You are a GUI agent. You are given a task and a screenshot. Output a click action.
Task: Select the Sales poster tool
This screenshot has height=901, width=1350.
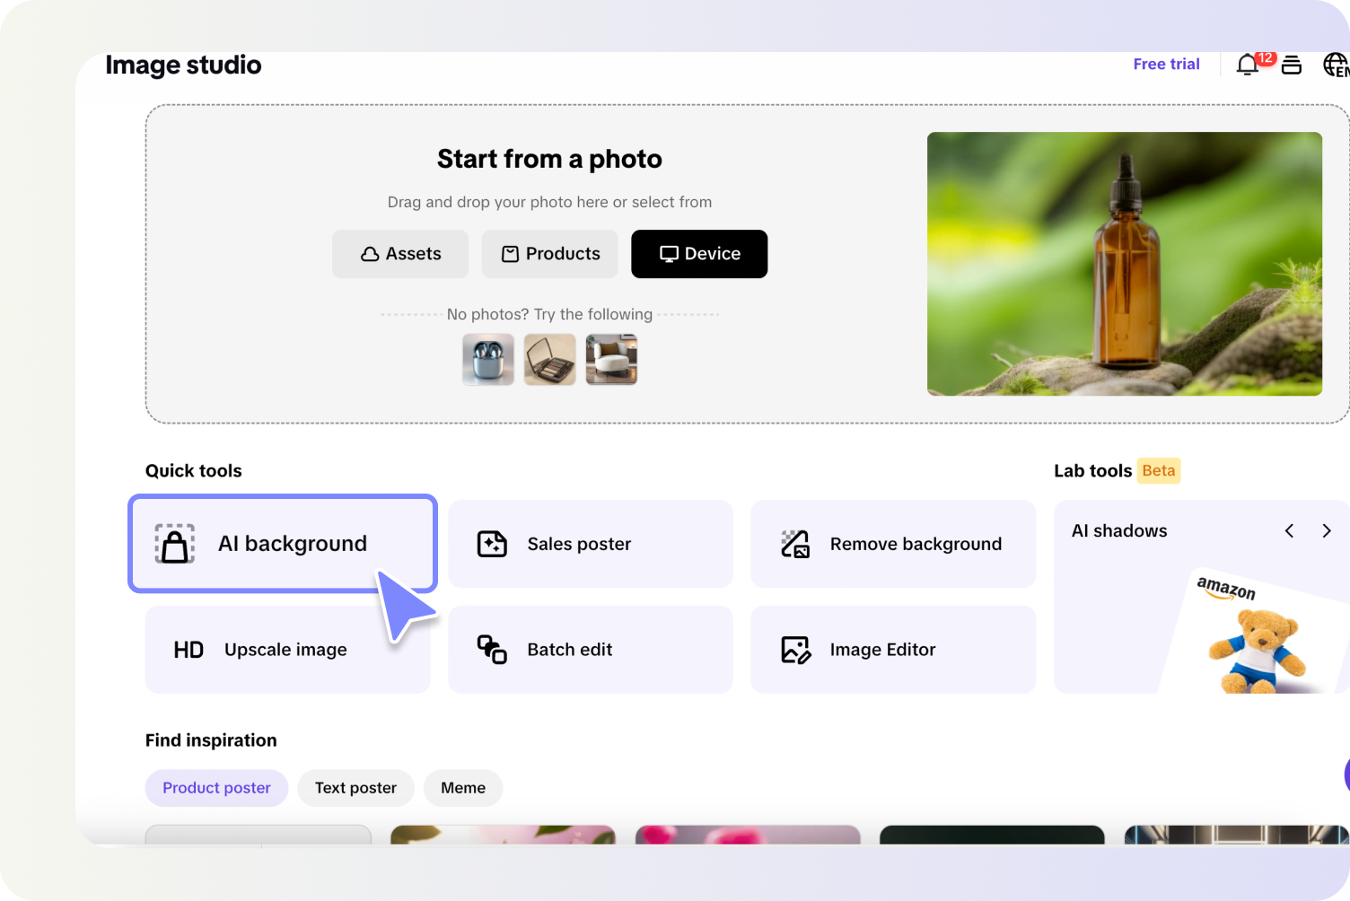coord(590,543)
